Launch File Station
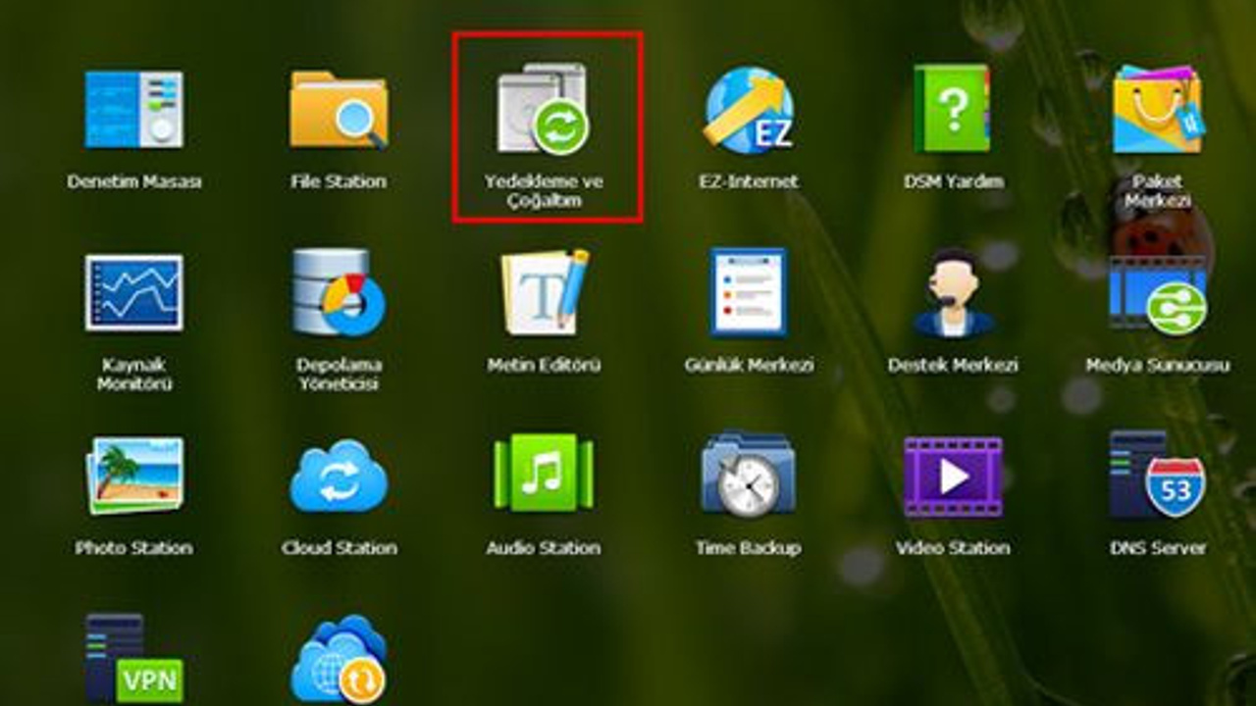The height and width of the screenshot is (706, 1256). pyautogui.click(x=339, y=110)
